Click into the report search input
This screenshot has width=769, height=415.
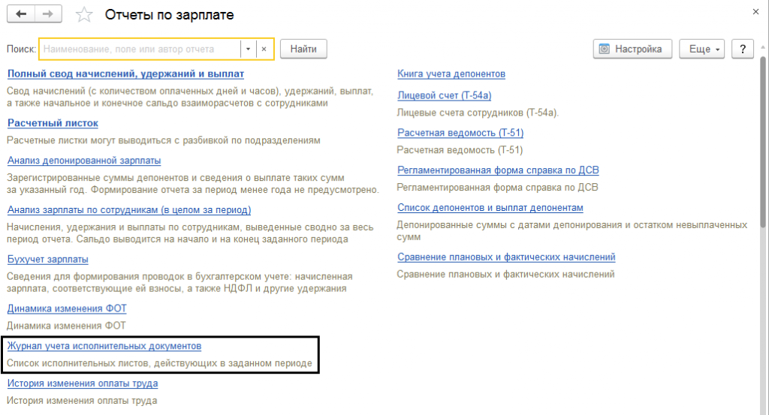click(x=139, y=49)
